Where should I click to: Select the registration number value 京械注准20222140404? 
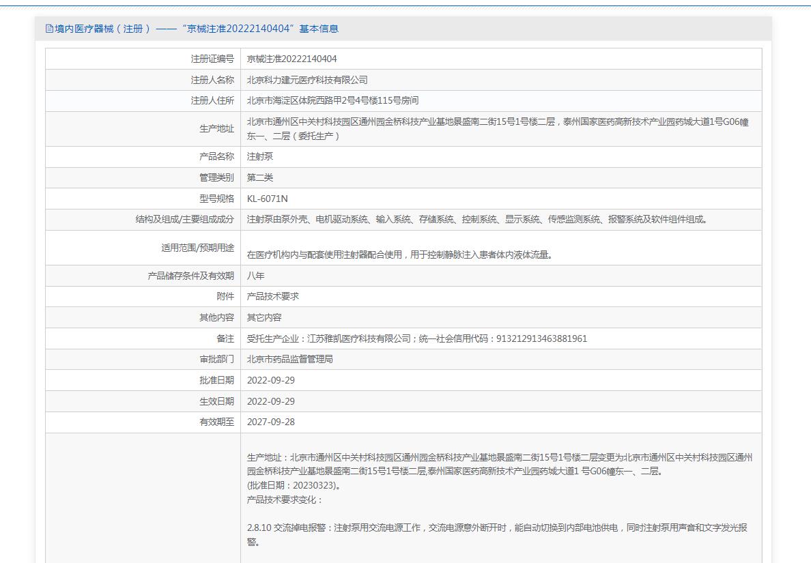[x=291, y=59]
